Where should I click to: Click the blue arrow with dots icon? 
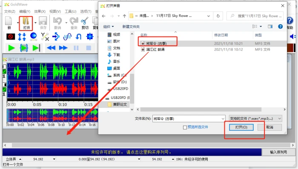56,37
